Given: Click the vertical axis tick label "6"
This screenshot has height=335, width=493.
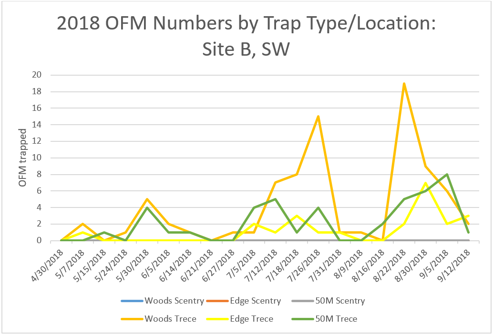Looking at the screenshot, I should (39, 191).
